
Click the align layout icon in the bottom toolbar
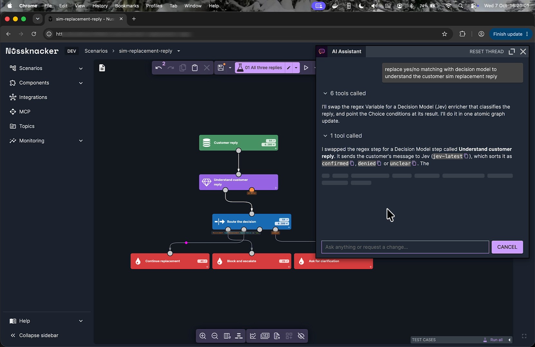pyautogui.click(x=239, y=336)
